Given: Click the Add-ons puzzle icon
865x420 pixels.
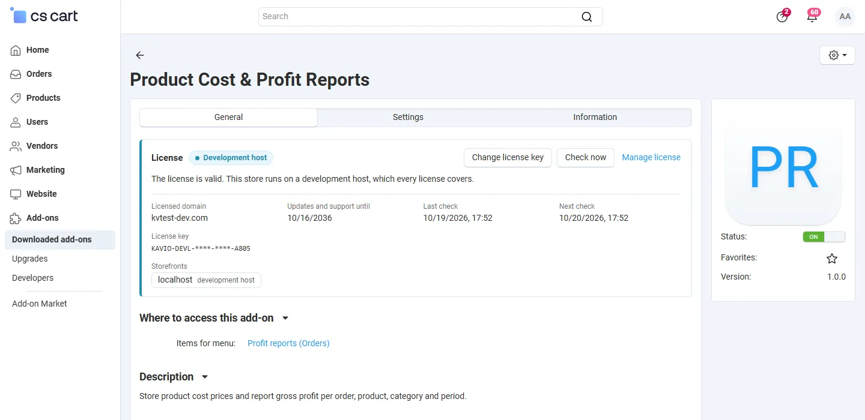Looking at the screenshot, I should 16,218.
